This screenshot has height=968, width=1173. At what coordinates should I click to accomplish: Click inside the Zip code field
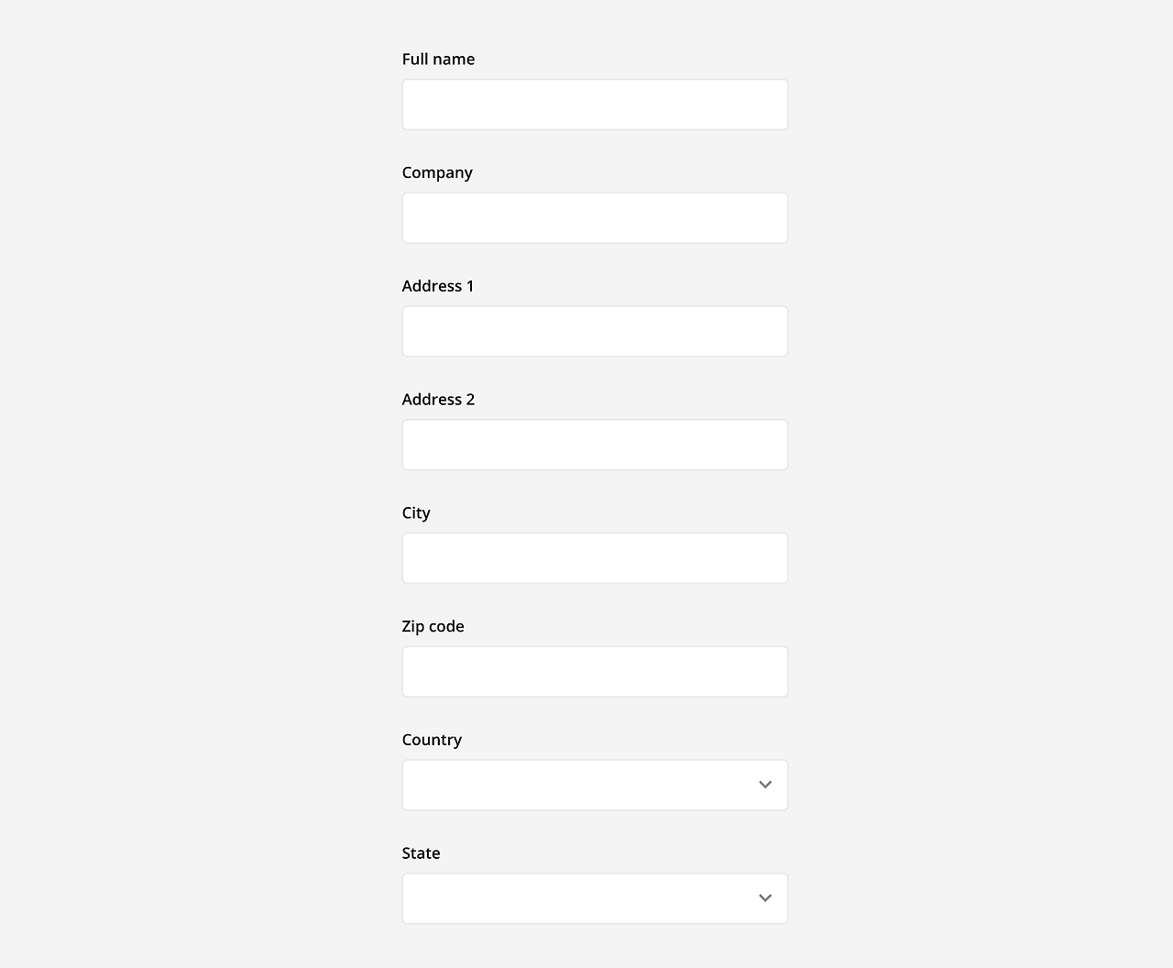tap(594, 670)
